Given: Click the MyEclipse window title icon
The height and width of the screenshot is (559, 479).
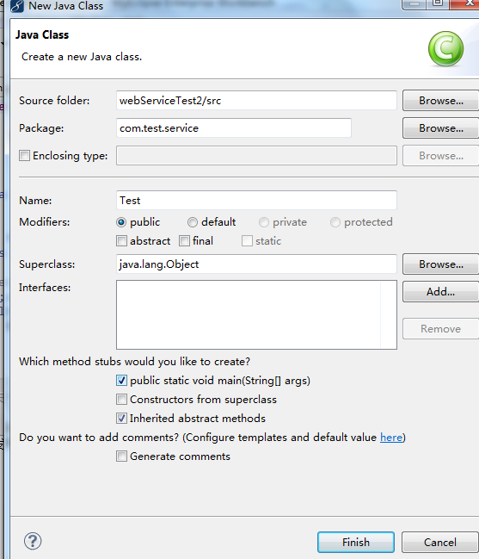Looking at the screenshot, I should click(16, 6).
